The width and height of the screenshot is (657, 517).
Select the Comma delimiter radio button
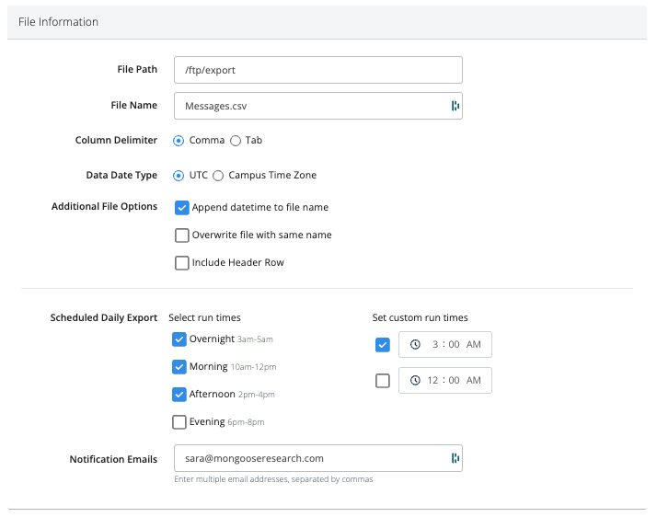179,141
